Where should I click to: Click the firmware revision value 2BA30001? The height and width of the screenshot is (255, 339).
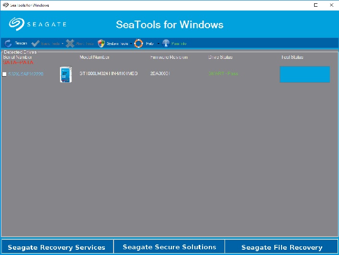coord(160,74)
